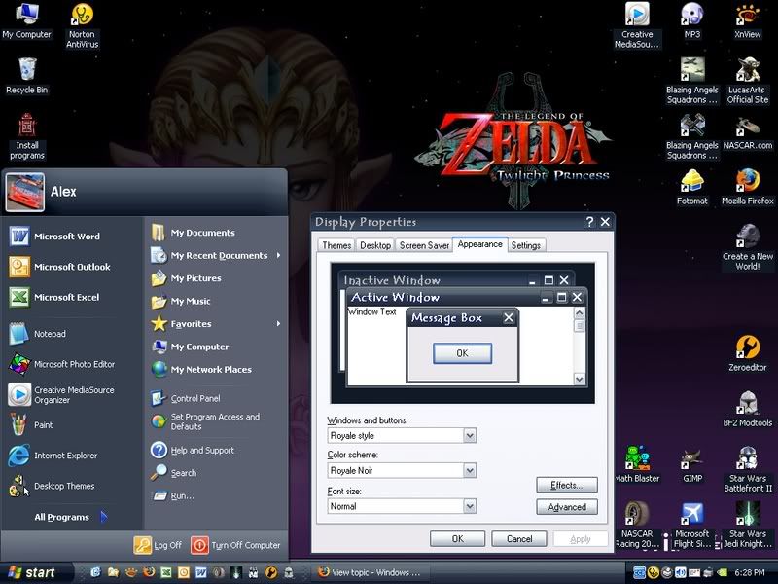Click View topic - Windows taskbar button
Image resolution: width=778 pixels, height=584 pixels.
[x=369, y=572]
